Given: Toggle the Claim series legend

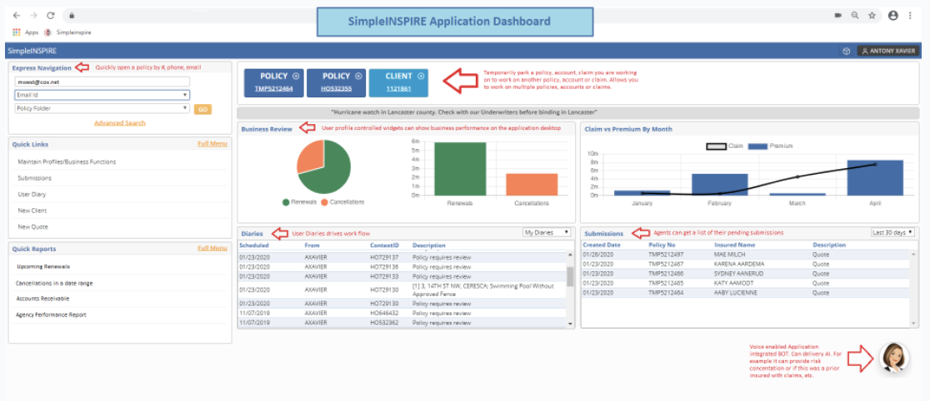Looking at the screenshot, I should tap(725, 146).
